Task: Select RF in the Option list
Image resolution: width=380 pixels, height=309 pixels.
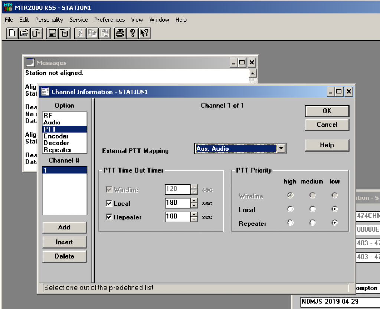Action: point(65,116)
